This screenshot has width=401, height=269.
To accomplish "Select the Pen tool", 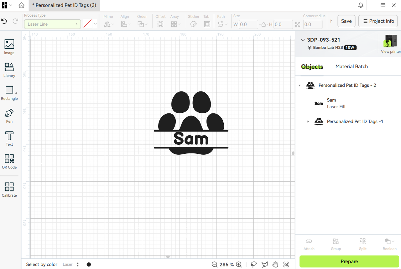I will pos(9,116).
